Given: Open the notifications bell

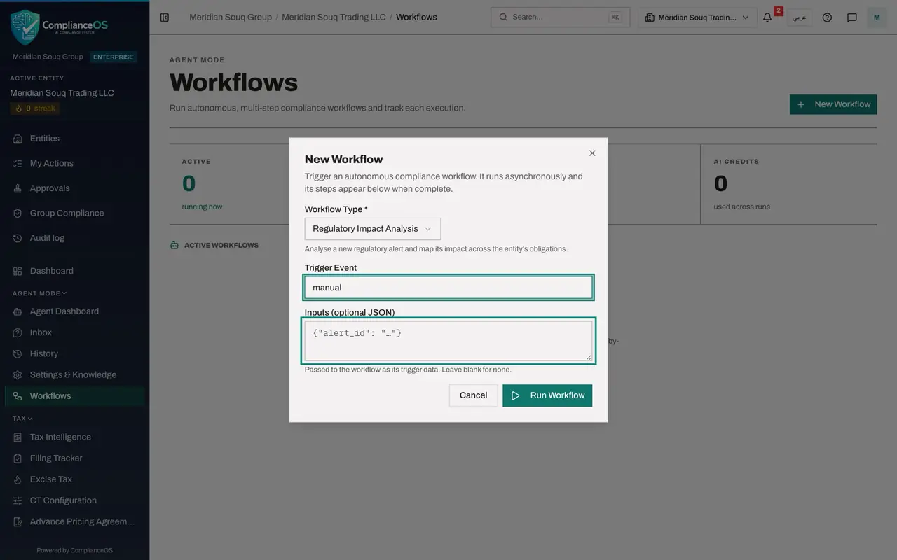Looking at the screenshot, I should click(x=767, y=17).
